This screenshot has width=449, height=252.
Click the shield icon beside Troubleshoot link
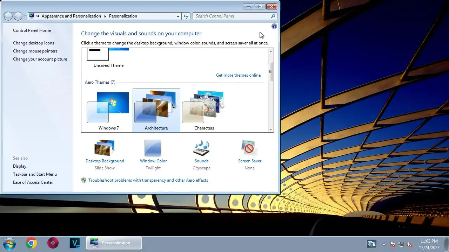84,180
